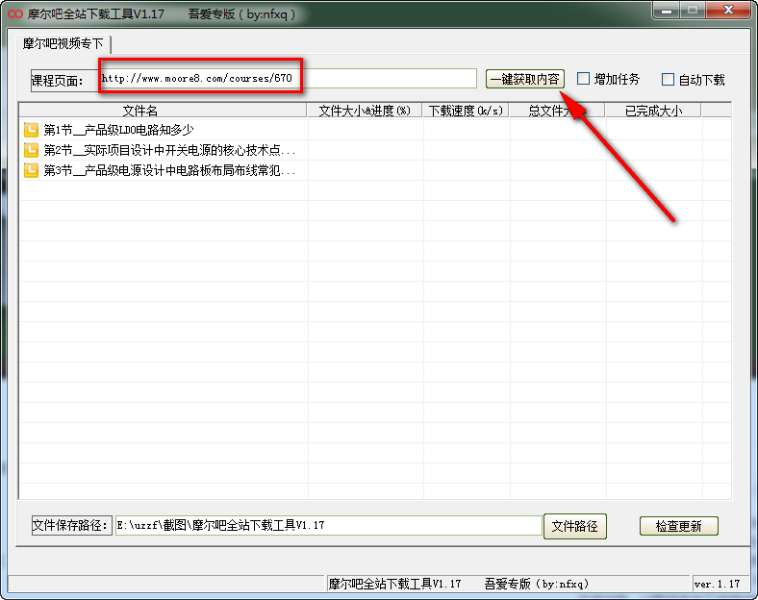The height and width of the screenshot is (600, 758).
Task: Click the 检查更新 button
Action: tap(679, 526)
